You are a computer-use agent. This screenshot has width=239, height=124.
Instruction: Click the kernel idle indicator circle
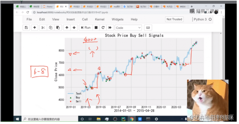(x=210, y=19)
